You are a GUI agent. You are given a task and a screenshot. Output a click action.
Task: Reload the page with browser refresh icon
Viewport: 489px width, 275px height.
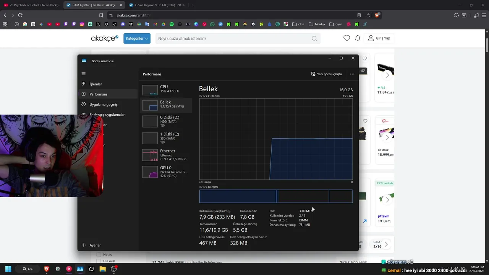tap(20, 15)
